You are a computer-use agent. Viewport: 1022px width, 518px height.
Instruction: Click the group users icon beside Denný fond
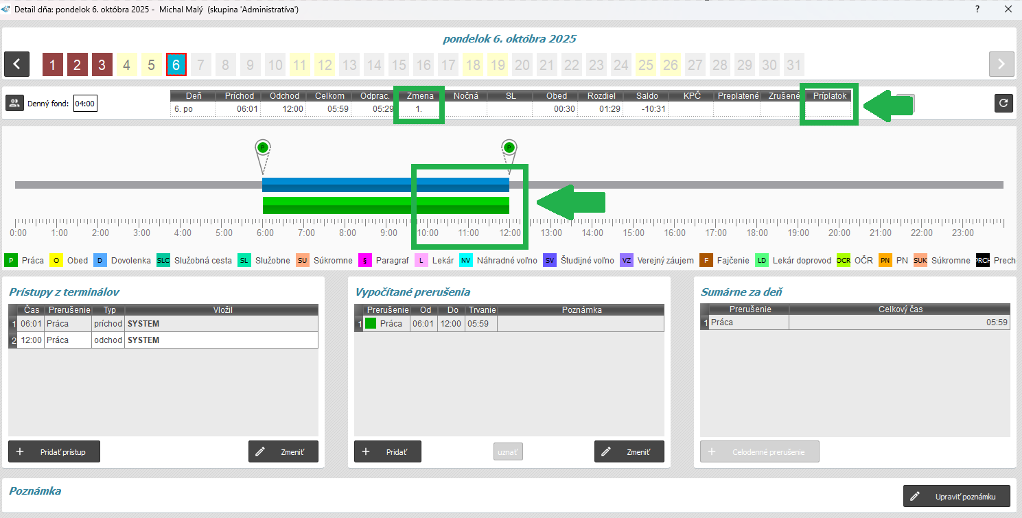(x=14, y=103)
